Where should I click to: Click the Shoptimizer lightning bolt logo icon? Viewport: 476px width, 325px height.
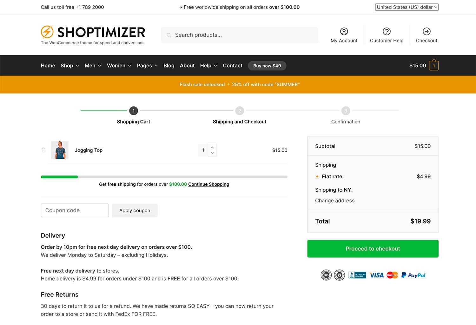click(47, 32)
